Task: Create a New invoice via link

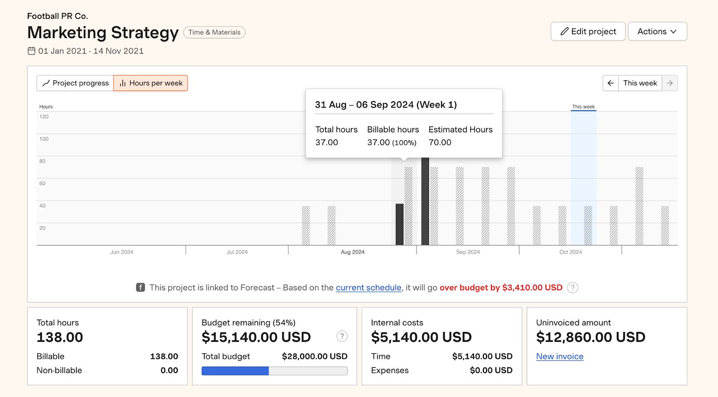Action: pos(560,356)
